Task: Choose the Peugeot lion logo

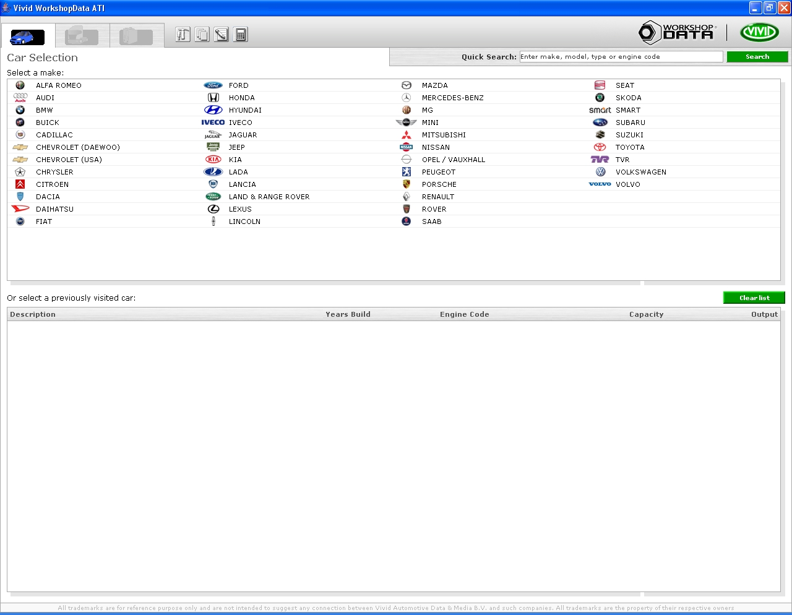Action: [x=407, y=172]
